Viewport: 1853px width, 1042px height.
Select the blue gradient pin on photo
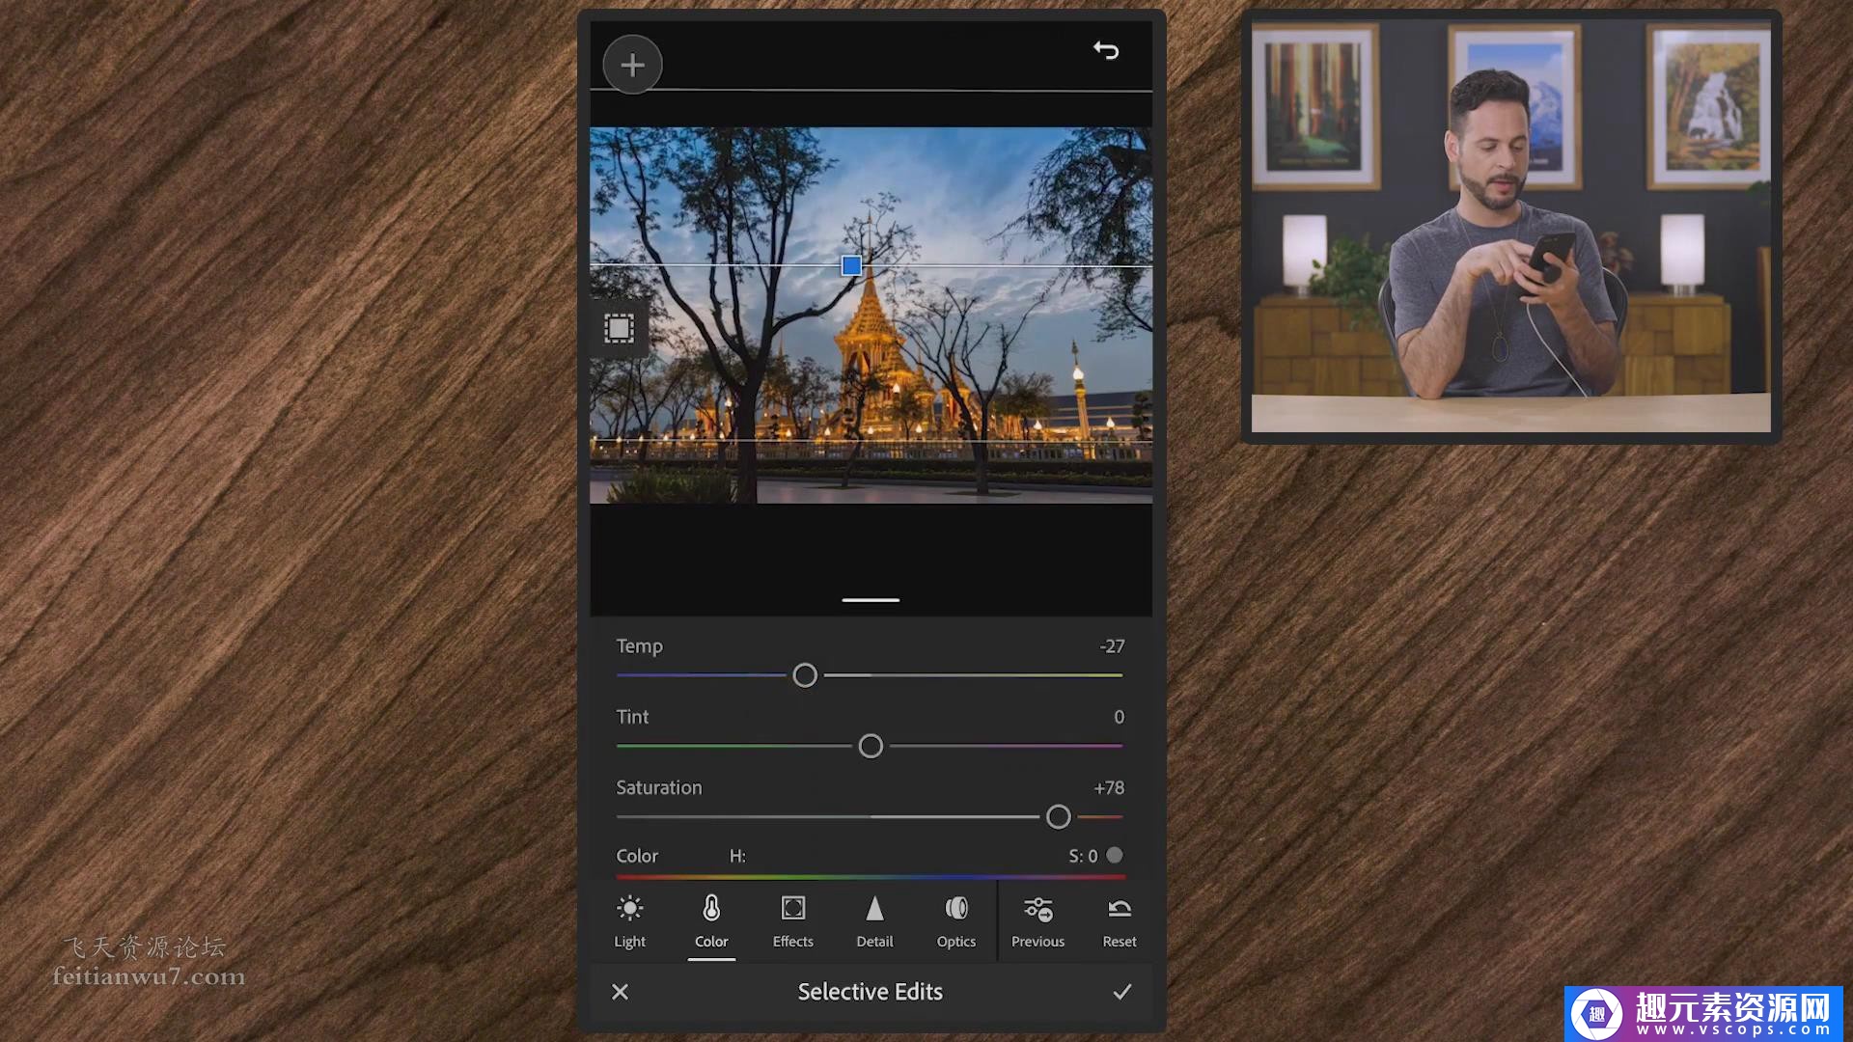[851, 265]
